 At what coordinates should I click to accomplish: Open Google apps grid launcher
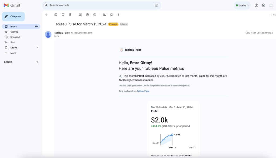pyautogui.click(x=271, y=5)
